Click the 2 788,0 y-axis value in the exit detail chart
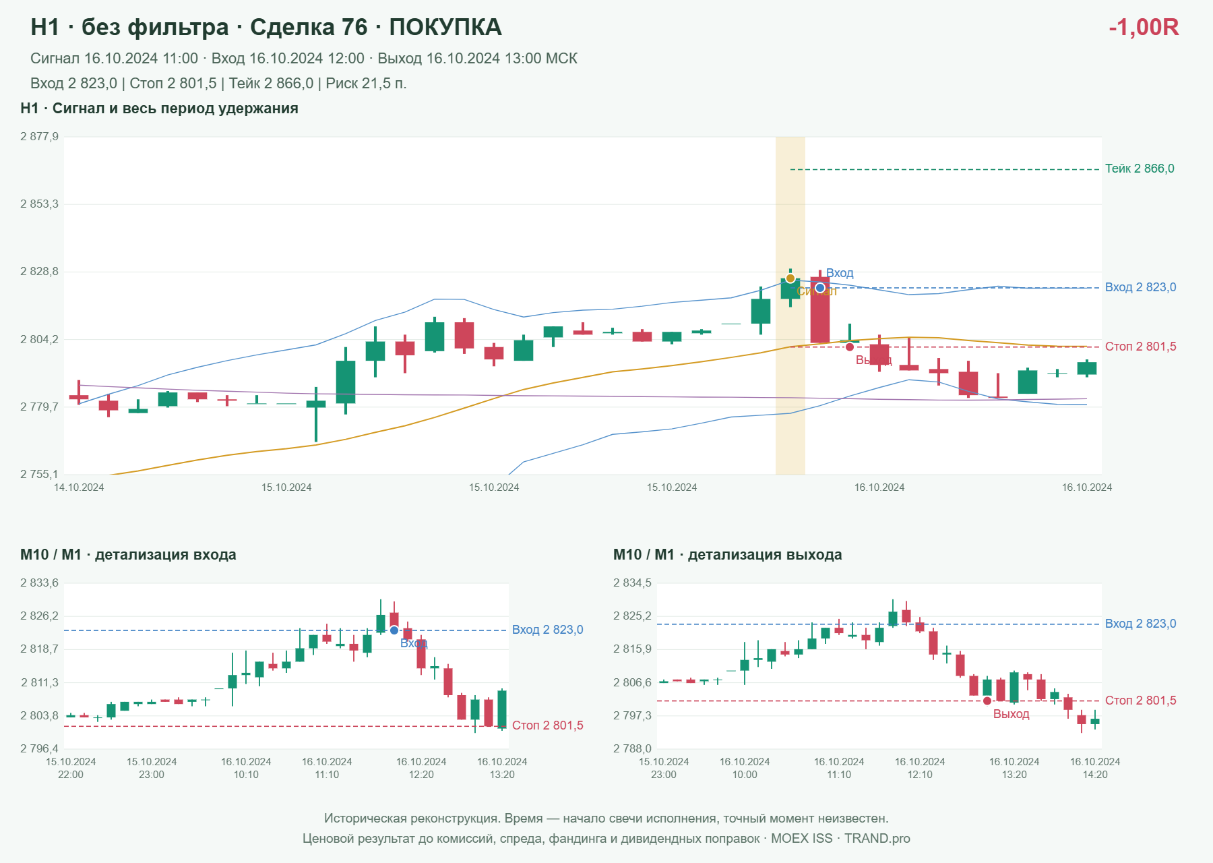 pyautogui.click(x=632, y=749)
